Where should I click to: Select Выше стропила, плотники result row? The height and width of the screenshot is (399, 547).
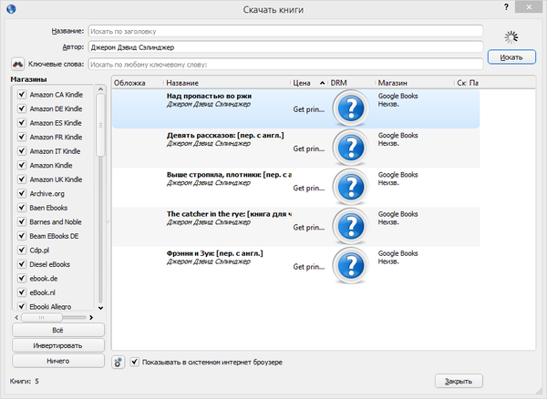(295, 188)
